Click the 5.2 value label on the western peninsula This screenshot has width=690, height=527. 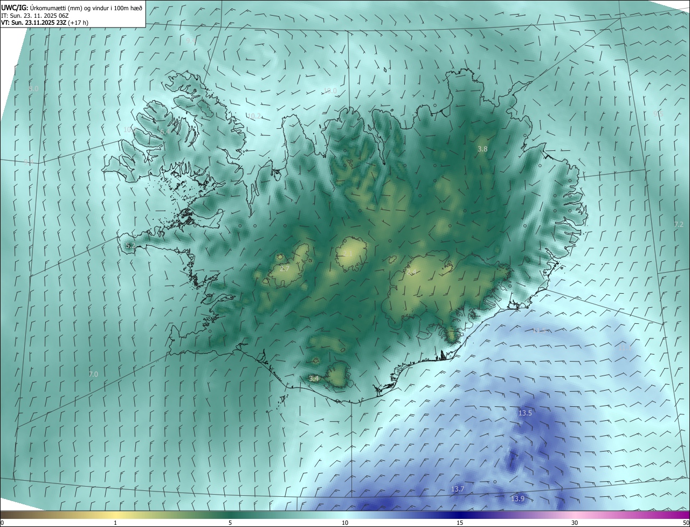coord(130,246)
